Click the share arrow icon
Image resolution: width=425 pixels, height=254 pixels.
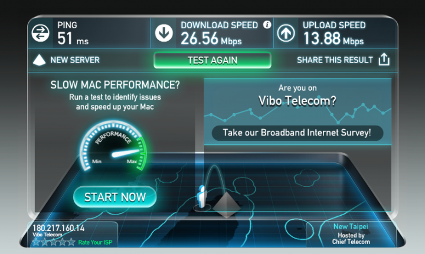[384, 60]
